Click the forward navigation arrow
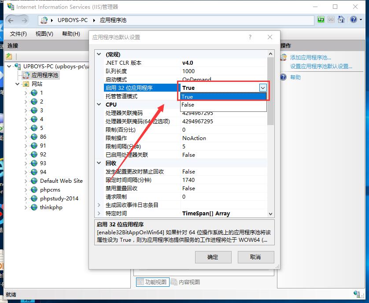 tap(25, 21)
